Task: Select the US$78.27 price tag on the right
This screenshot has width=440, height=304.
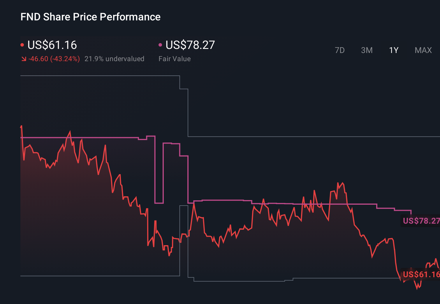Action: point(421,221)
